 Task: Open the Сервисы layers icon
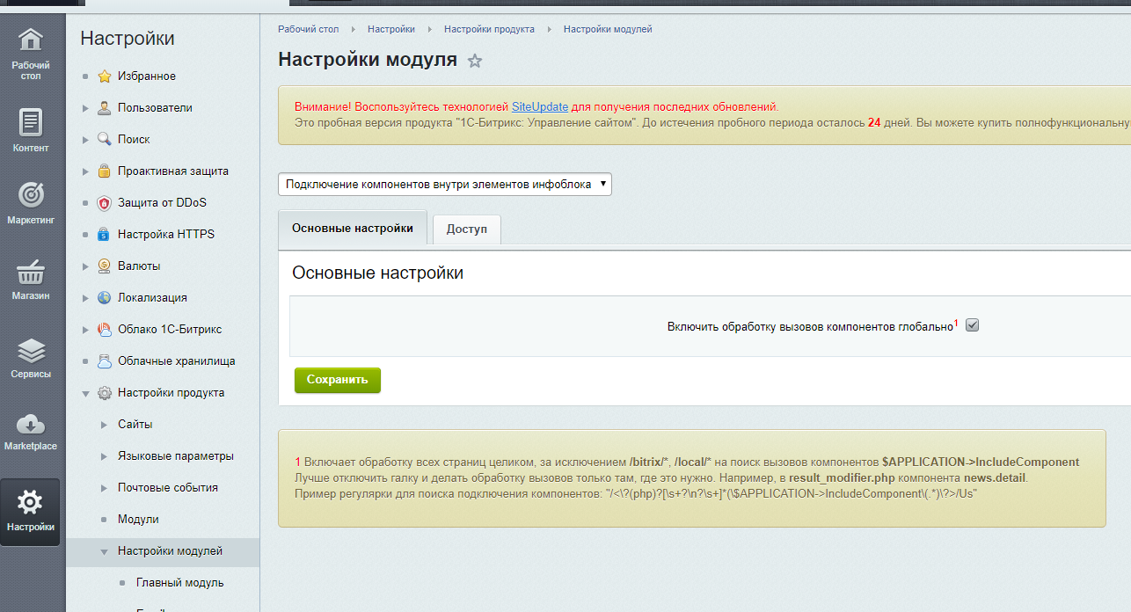[31, 352]
